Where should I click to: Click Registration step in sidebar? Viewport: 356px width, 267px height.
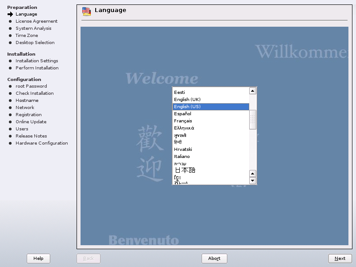click(x=28, y=115)
